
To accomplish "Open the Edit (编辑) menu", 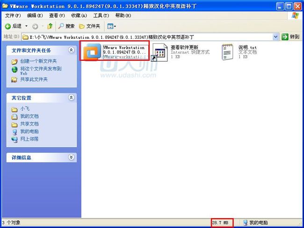I will [x=35, y=15].
